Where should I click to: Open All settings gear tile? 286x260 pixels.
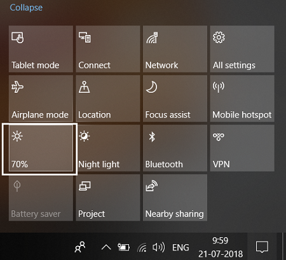click(242, 49)
